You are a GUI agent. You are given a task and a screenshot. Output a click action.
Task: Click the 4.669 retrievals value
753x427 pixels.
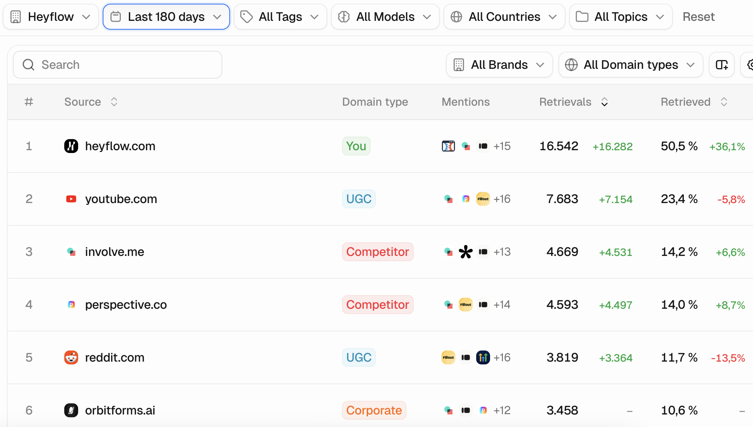click(x=562, y=252)
